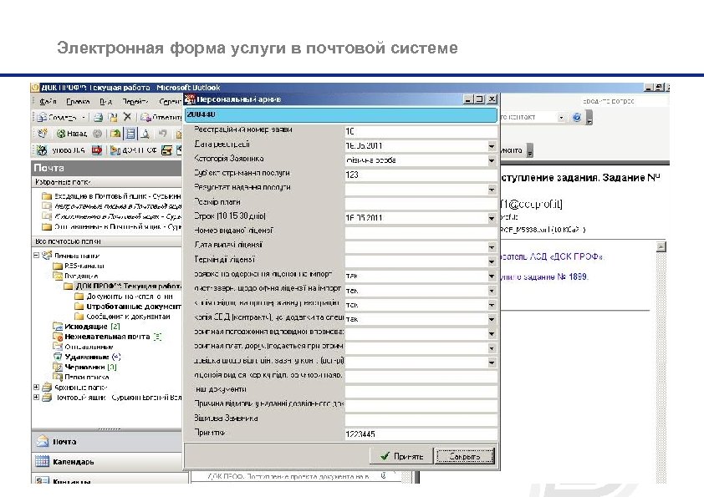Click the Номер виданої ліцензії field
The height and width of the screenshot is (497, 704).
421,232
